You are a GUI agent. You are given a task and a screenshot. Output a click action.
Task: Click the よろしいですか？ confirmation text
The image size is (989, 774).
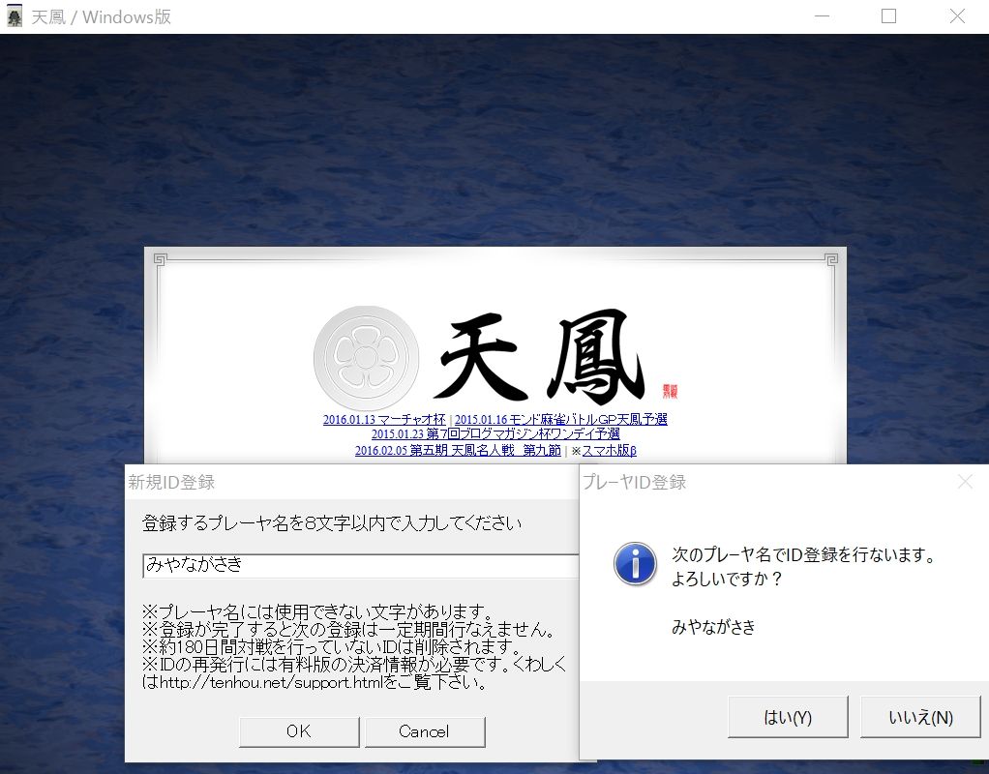point(727,579)
